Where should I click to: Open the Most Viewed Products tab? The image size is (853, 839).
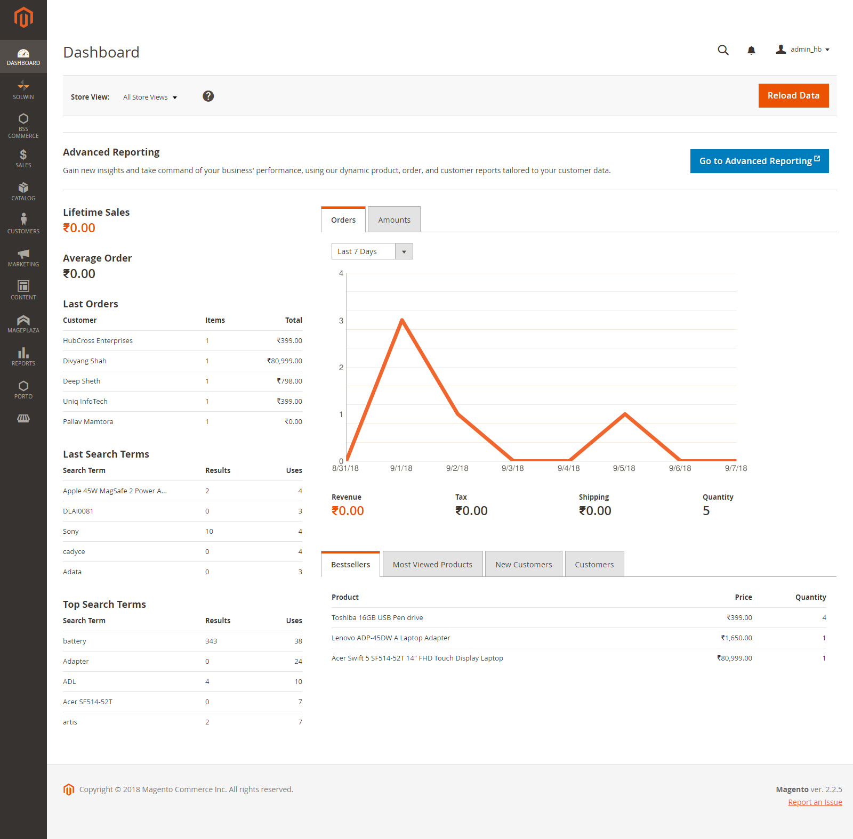pos(432,564)
